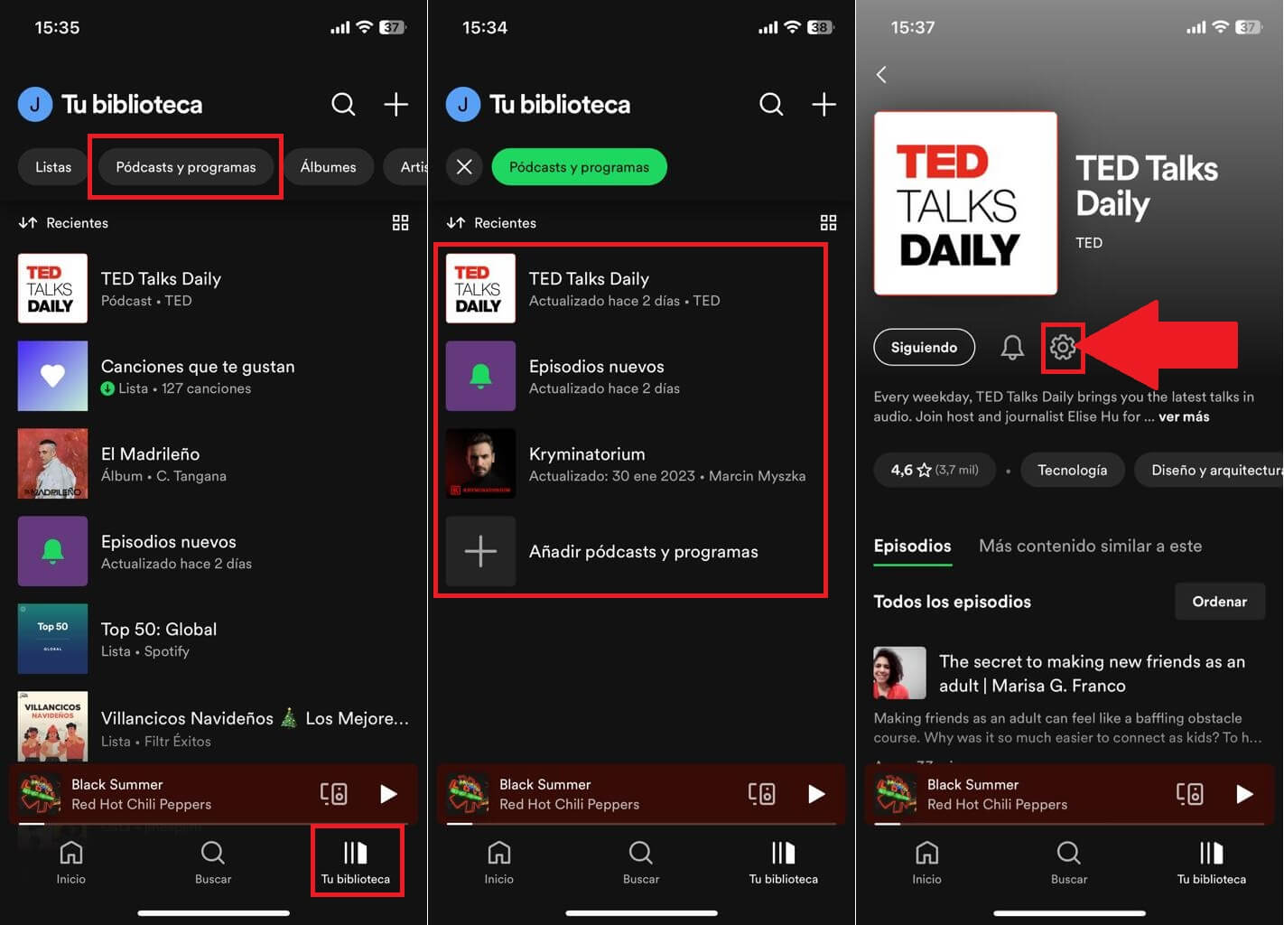Image resolution: width=1284 pixels, height=925 pixels.
Task: Go to Inicio in middle screen
Action: (x=499, y=863)
